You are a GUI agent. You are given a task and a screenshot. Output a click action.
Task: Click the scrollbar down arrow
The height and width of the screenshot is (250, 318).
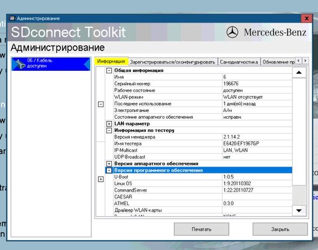(x=299, y=211)
